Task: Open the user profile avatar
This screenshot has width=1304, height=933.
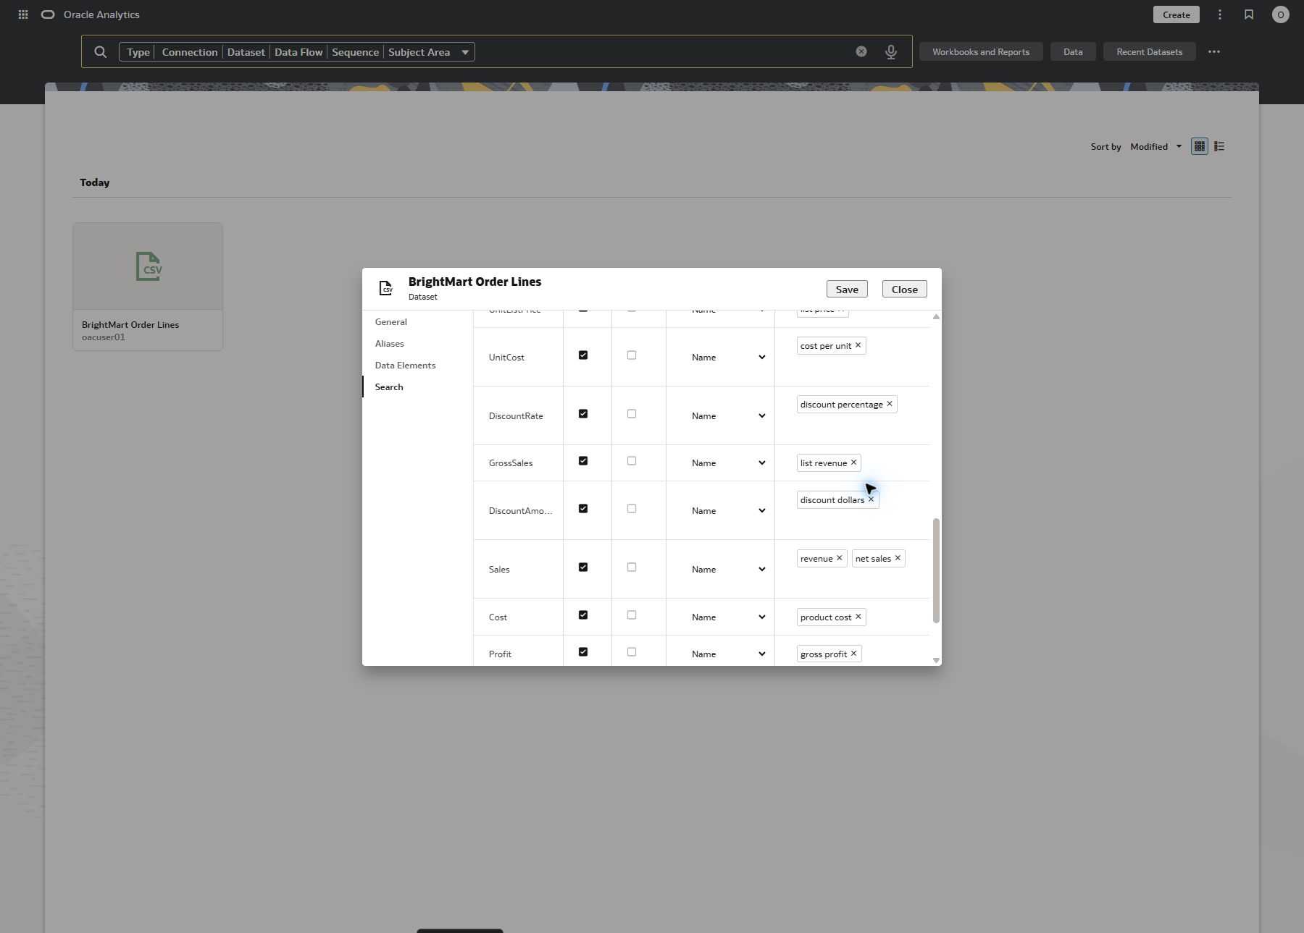Action: 1281,14
